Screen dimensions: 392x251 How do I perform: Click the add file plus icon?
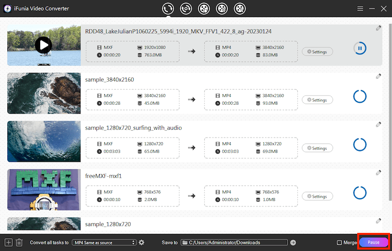[8, 242]
